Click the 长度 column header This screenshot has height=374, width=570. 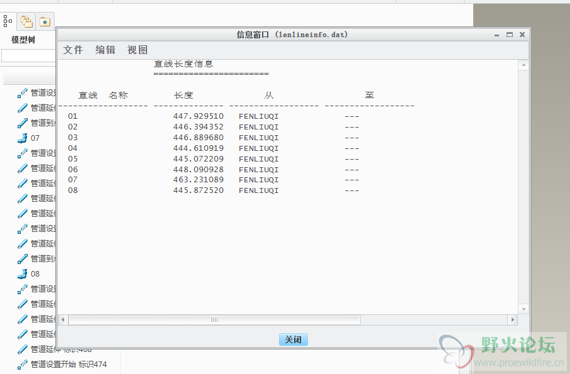coord(184,95)
